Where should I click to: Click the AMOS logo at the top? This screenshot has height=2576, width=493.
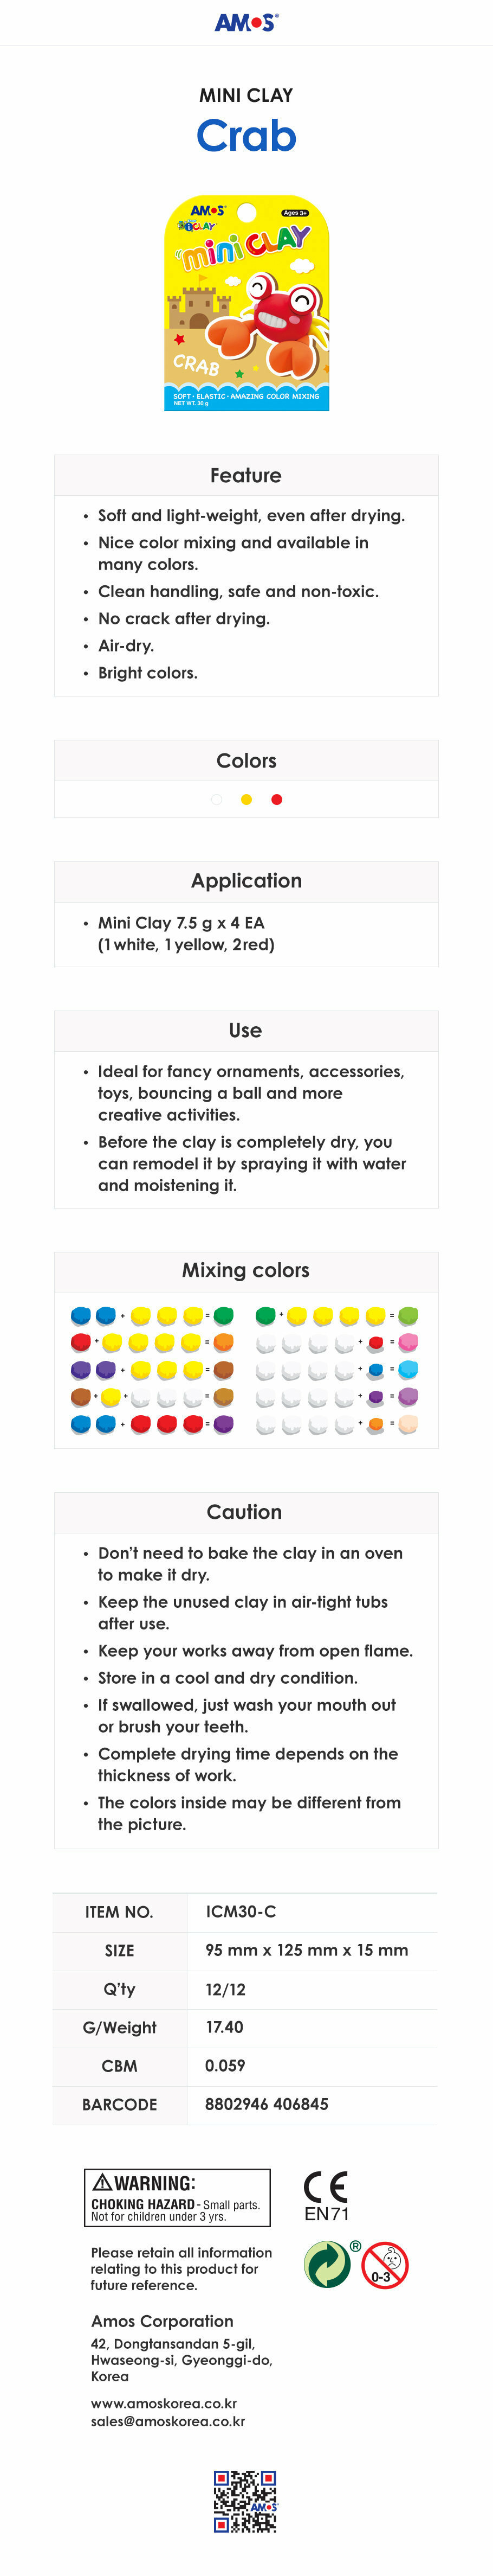pyautogui.click(x=246, y=22)
